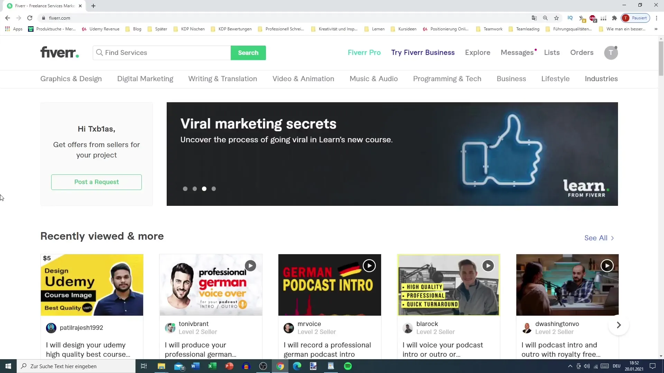Image resolution: width=664 pixels, height=373 pixels.
Task: Click patilrajesh1992's seller avatar
Action: pos(51,328)
